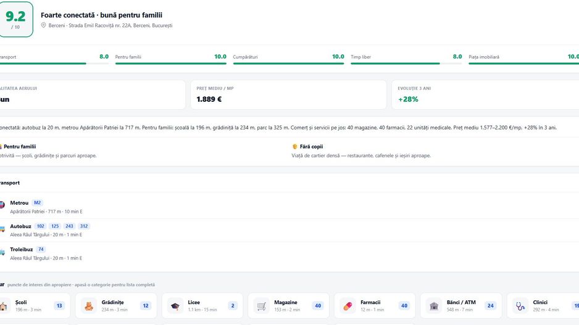Click the Timp liber score 8.0
The width and height of the screenshot is (579, 325).
[x=457, y=57]
